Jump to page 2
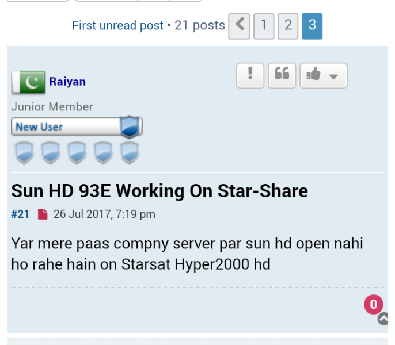 (x=288, y=26)
